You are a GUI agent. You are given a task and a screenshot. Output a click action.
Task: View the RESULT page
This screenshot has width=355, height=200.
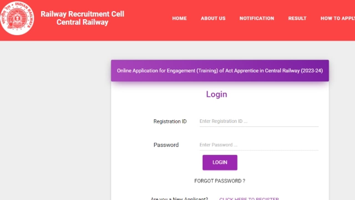(297, 18)
